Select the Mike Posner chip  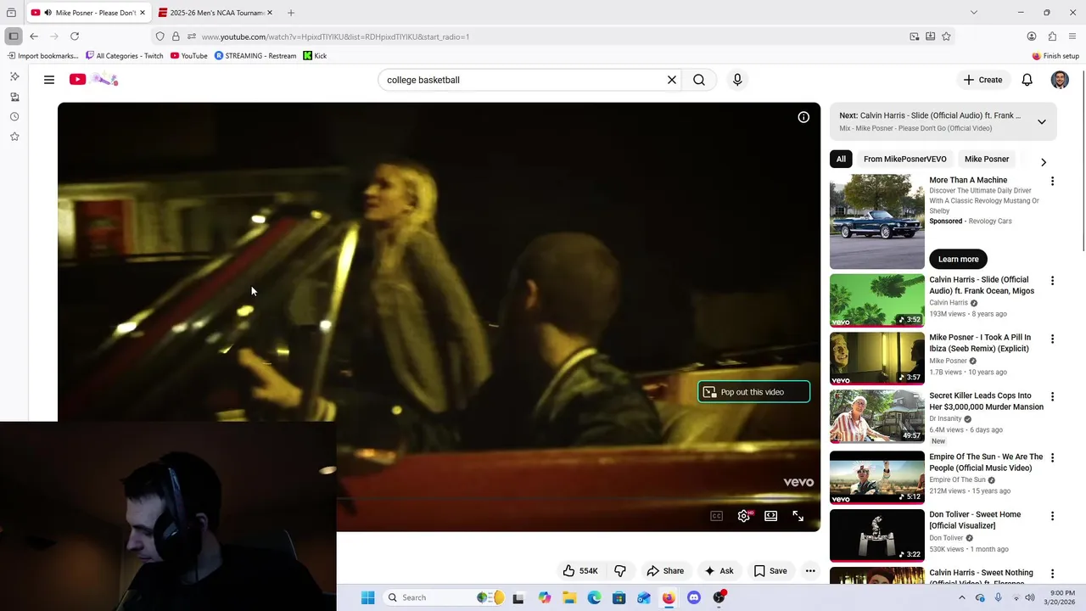(987, 160)
